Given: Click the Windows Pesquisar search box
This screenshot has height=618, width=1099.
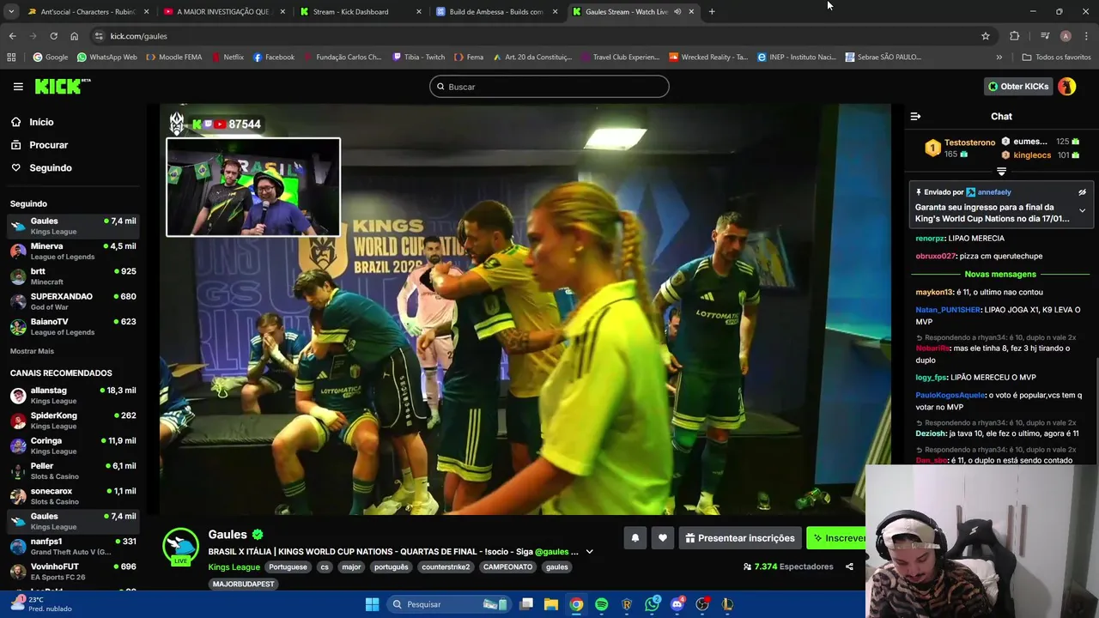Looking at the screenshot, I should tap(448, 604).
